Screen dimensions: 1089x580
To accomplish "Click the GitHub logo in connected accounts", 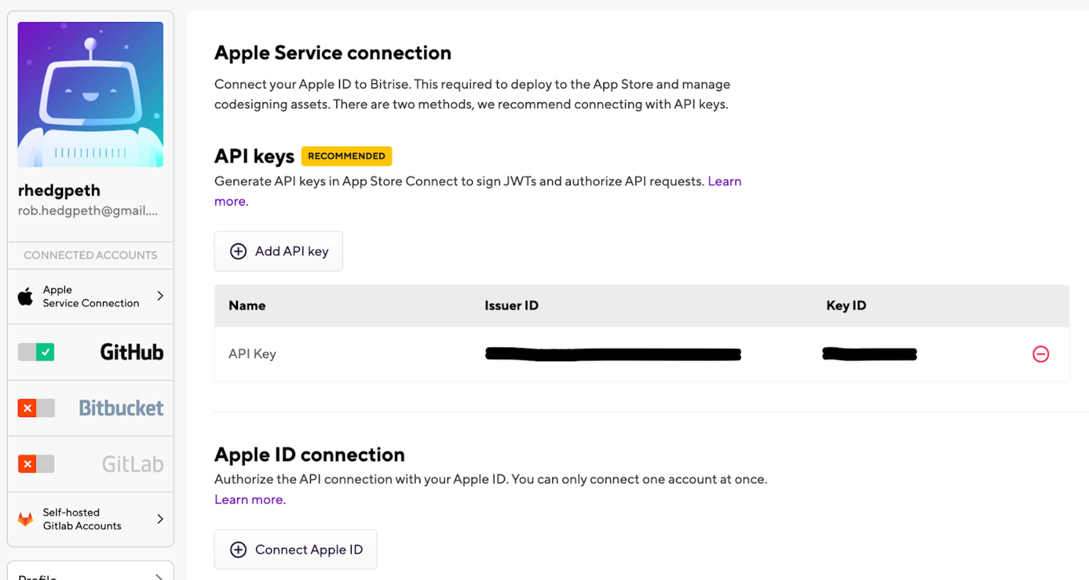I will (132, 352).
